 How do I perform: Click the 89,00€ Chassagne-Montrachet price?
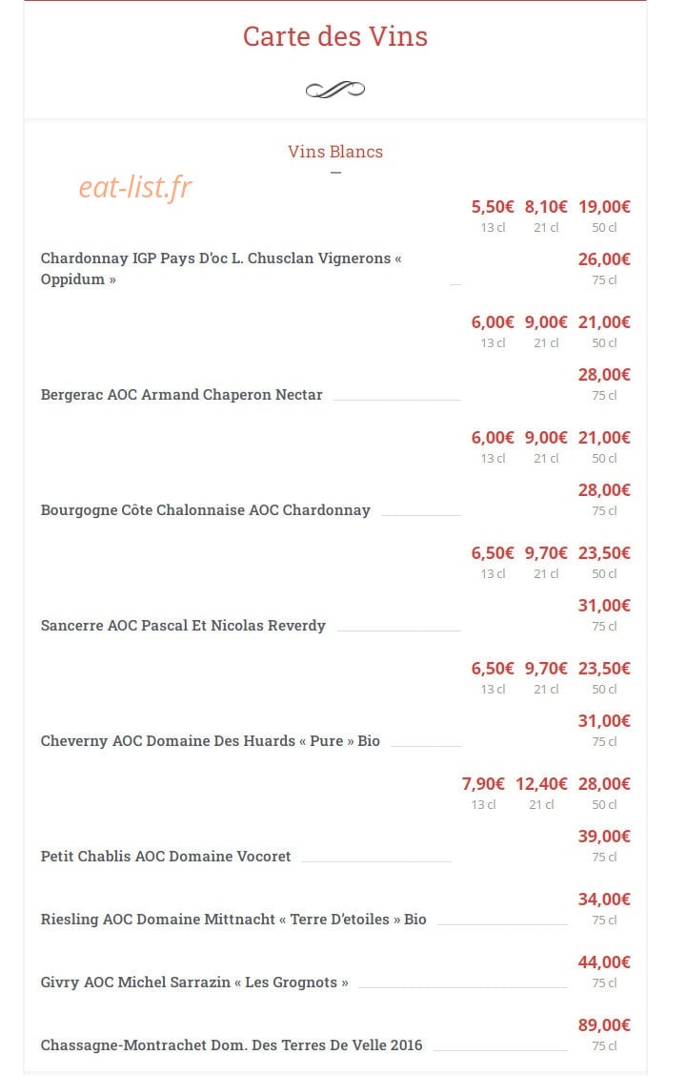click(604, 1025)
